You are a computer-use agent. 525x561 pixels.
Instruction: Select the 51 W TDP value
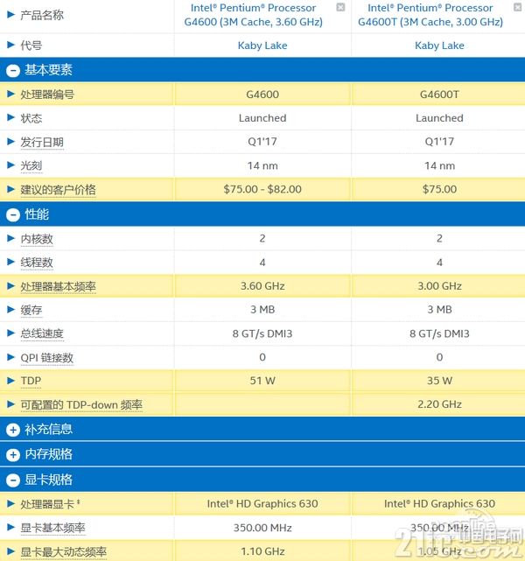click(262, 381)
